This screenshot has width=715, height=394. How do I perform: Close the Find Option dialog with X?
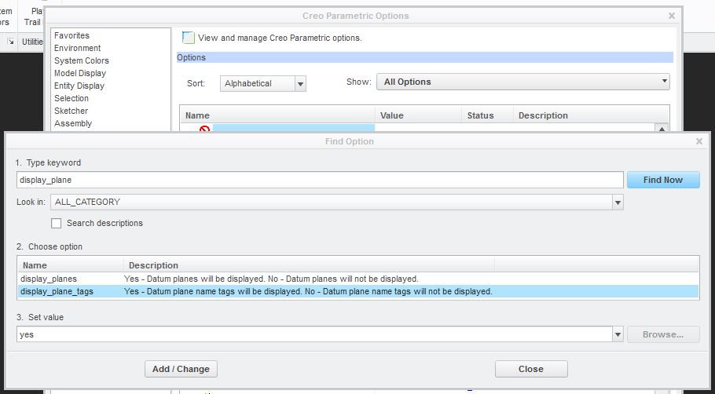tap(699, 141)
